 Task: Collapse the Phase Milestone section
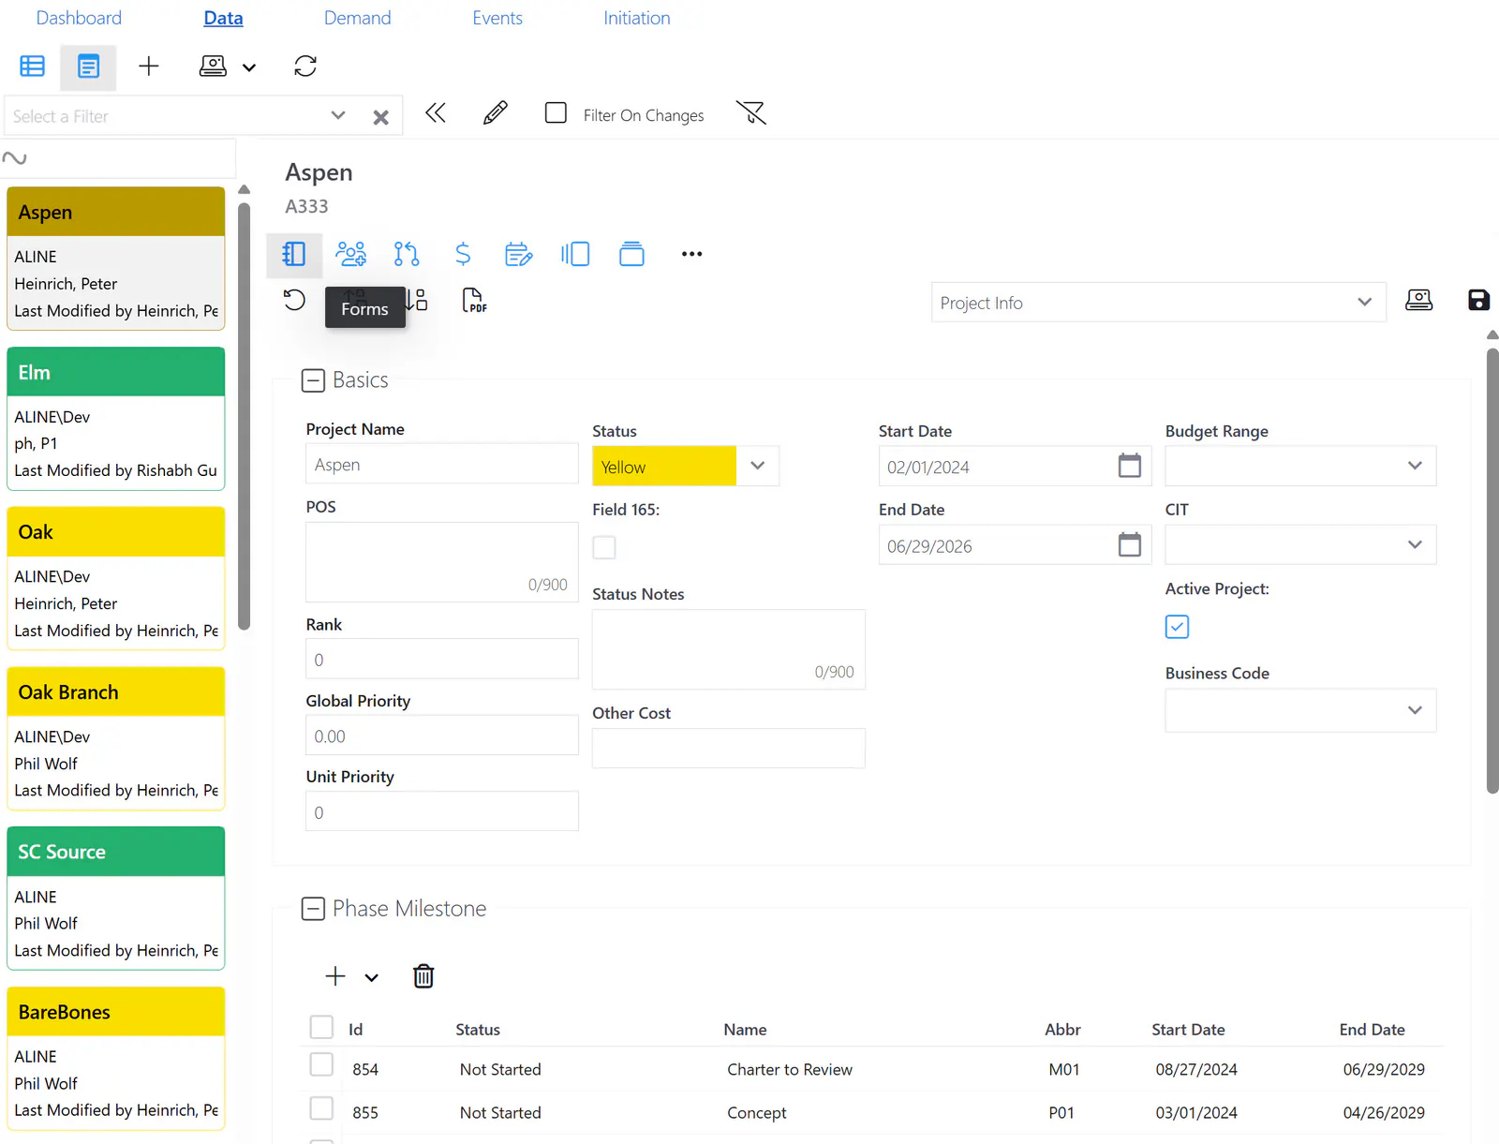(x=313, y=909)
